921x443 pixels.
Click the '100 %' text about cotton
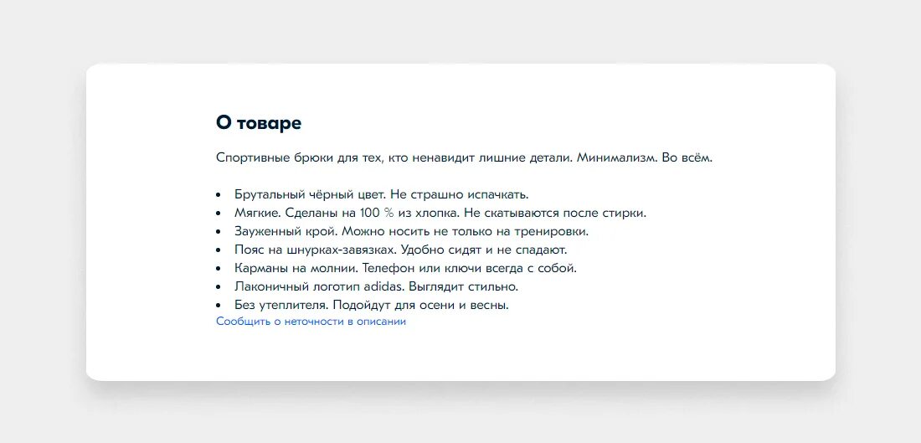coord(377,213)
